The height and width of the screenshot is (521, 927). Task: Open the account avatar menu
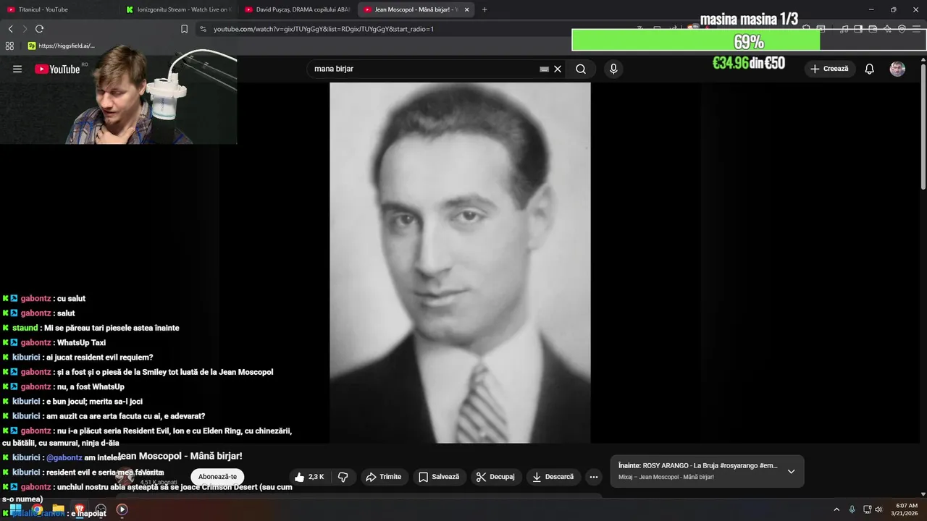tap(897, 69)
